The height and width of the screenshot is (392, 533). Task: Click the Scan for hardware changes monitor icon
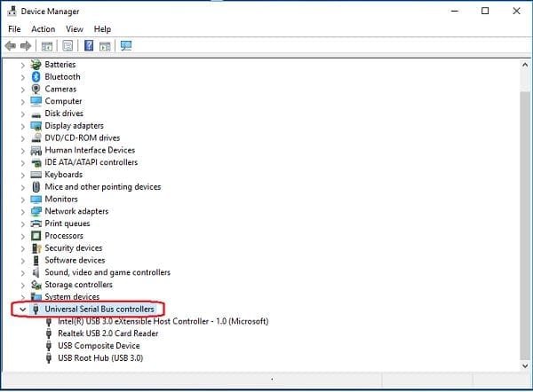pyautogui.click(x=126, y=46)
